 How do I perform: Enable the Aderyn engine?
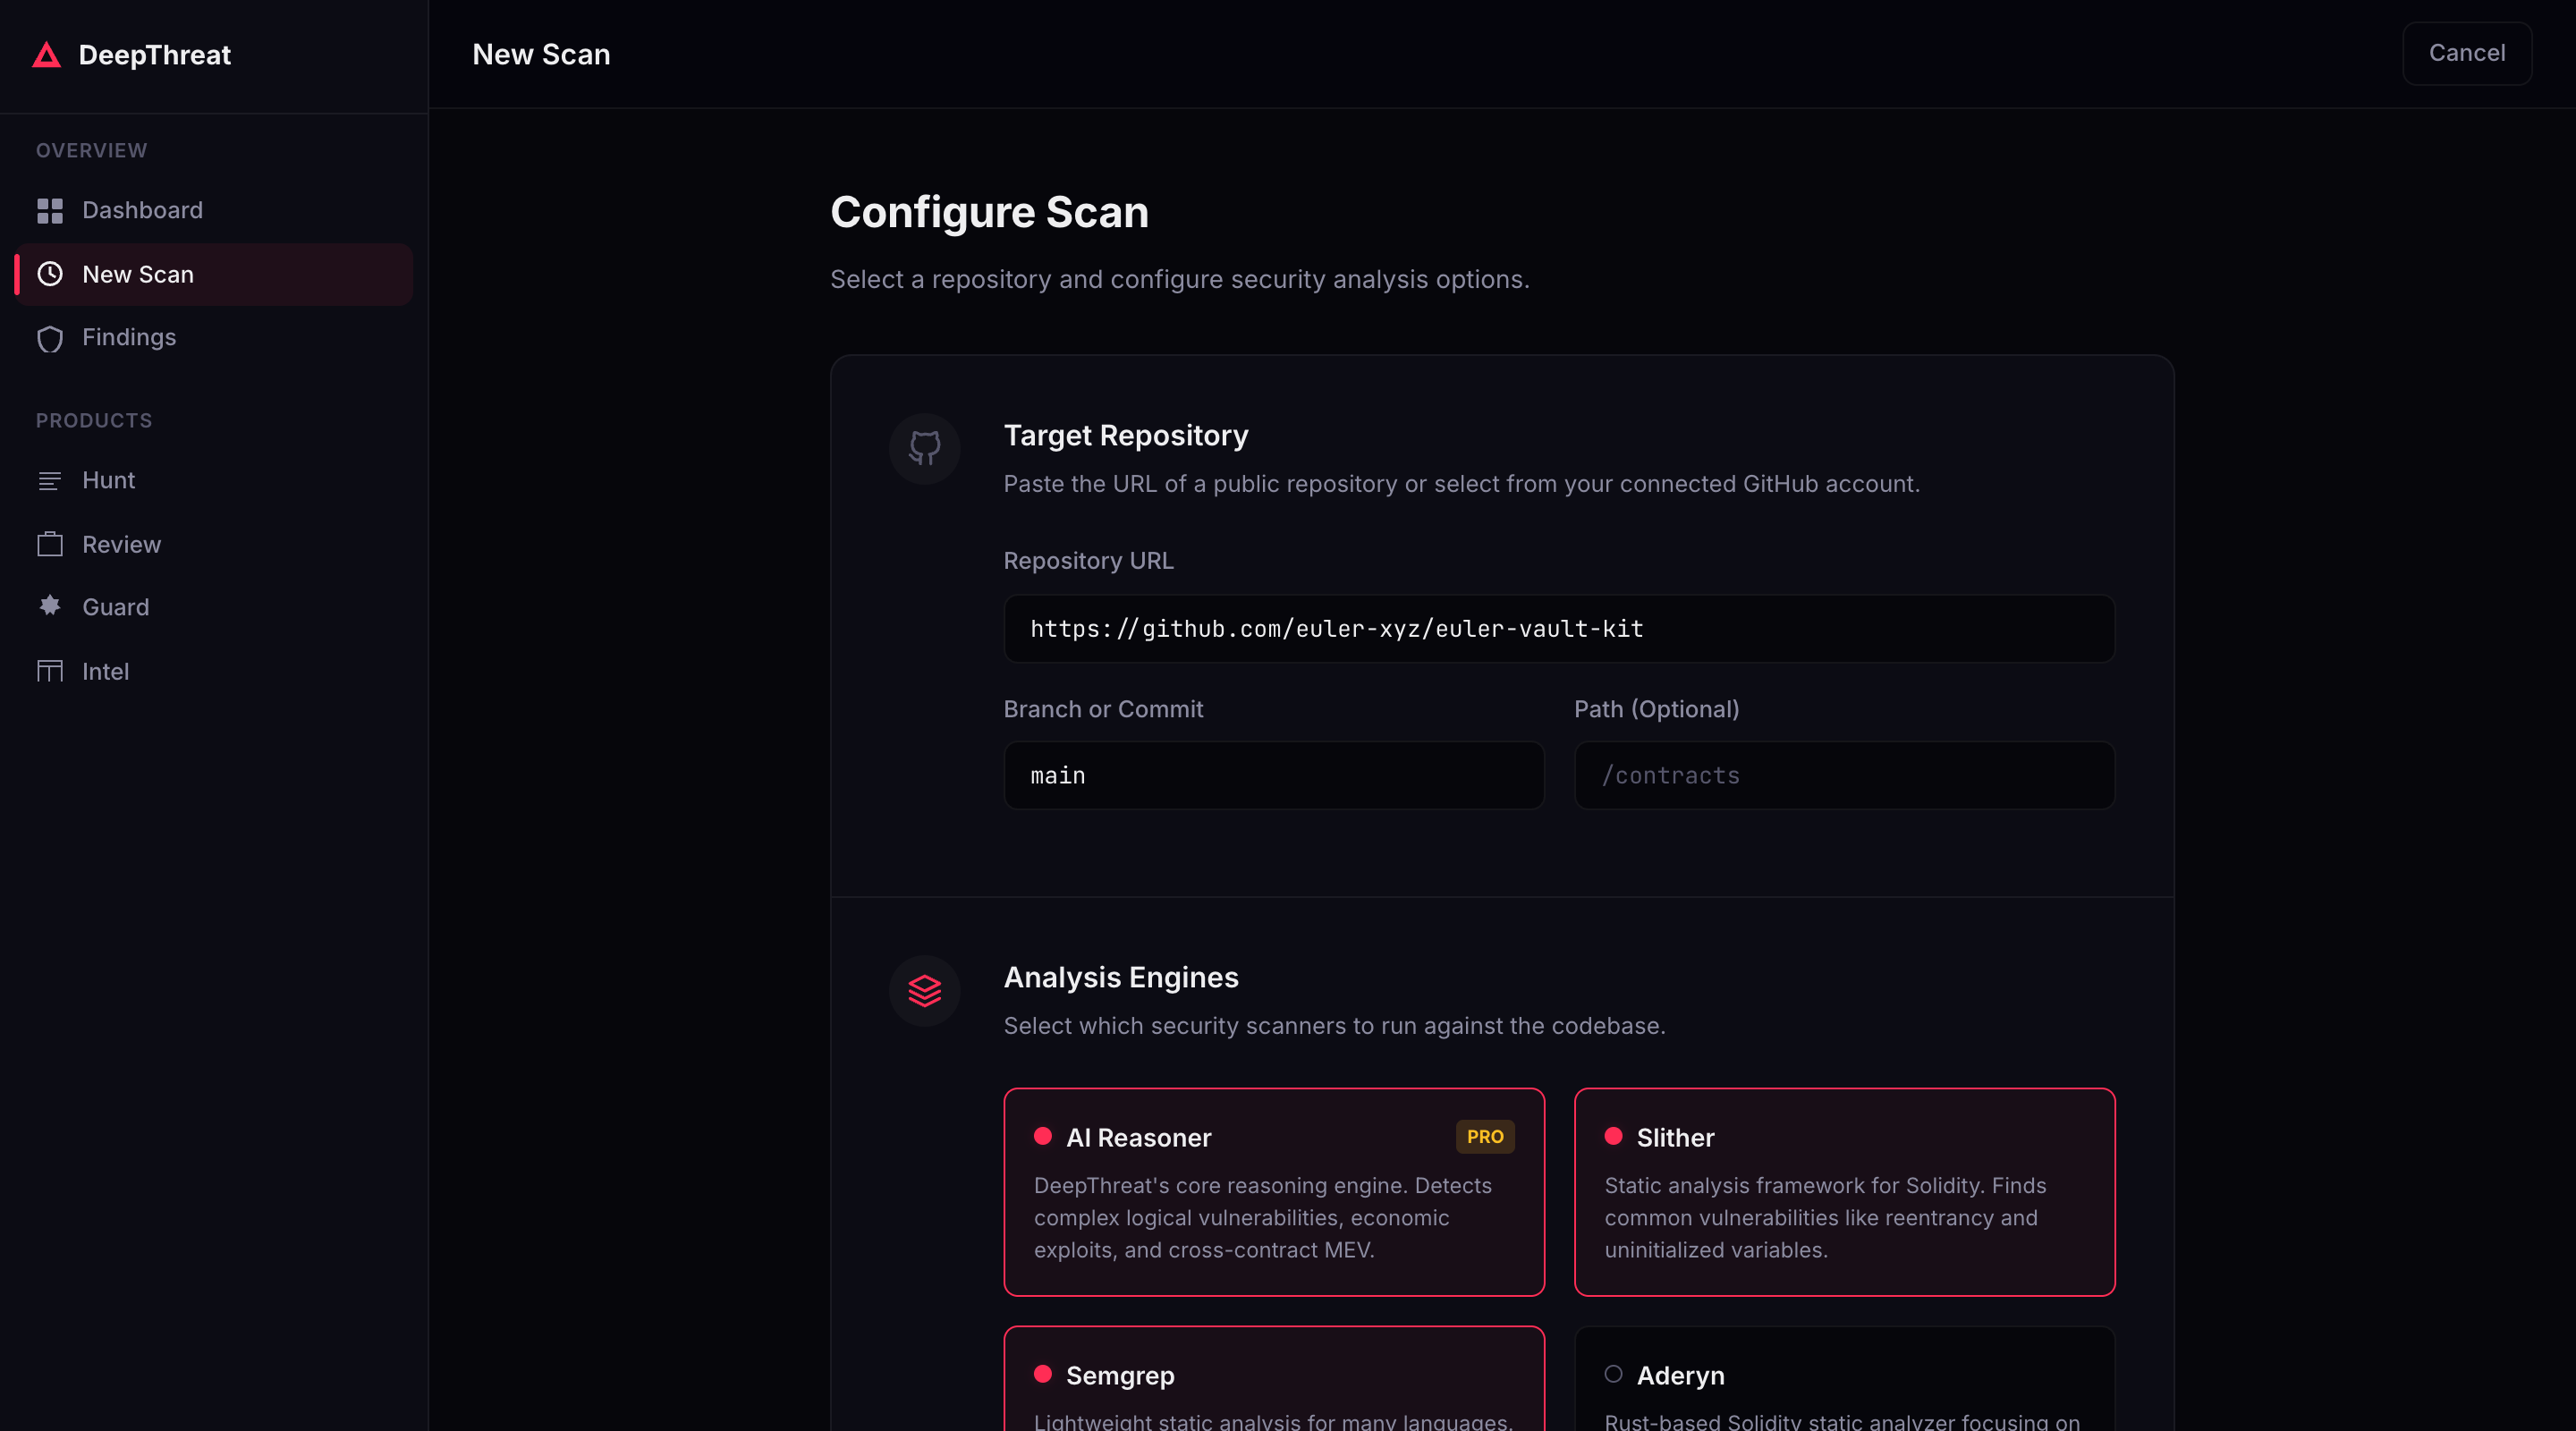(x=1843, y=1380)
